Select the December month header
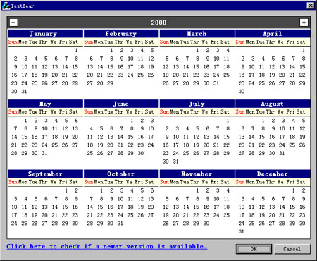This screenshot has width=317, height=261. (273, 174)
